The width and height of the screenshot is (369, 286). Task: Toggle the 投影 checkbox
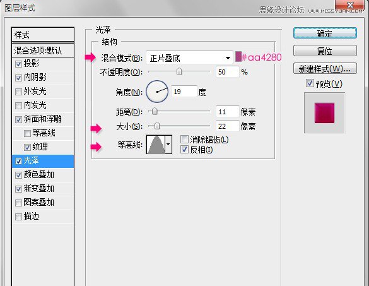pos(18,64)
